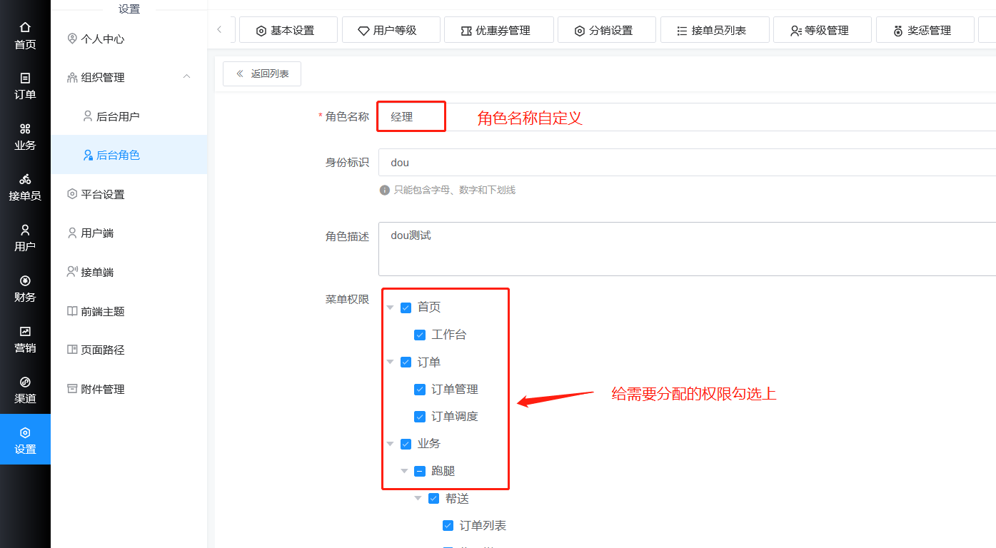Click the 优惠券管理 coupon icon
The height and width of the screenshot is (548, 996).
click(x=466, y=31)
